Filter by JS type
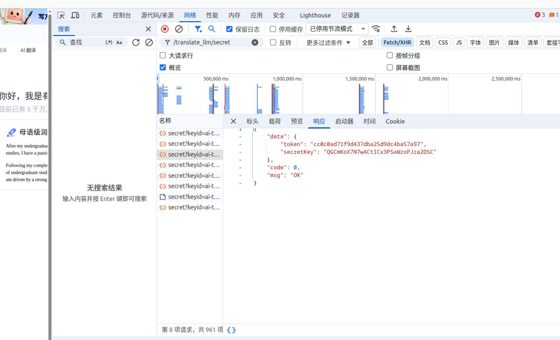This screenshot has width=560, height=340. [459, 42]
